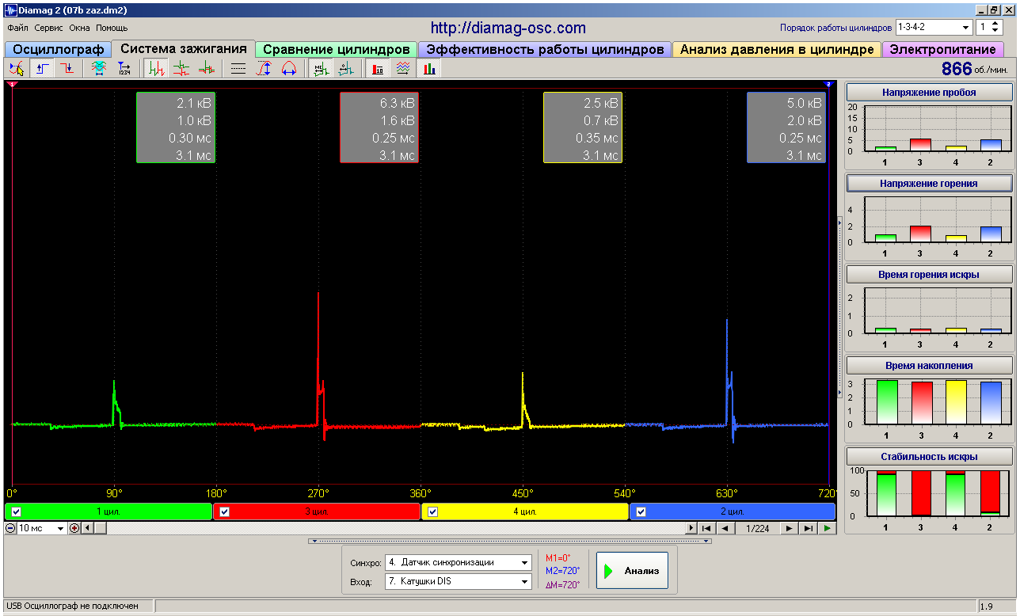Click the scrollbar right arrow under graph

[691, 528]
